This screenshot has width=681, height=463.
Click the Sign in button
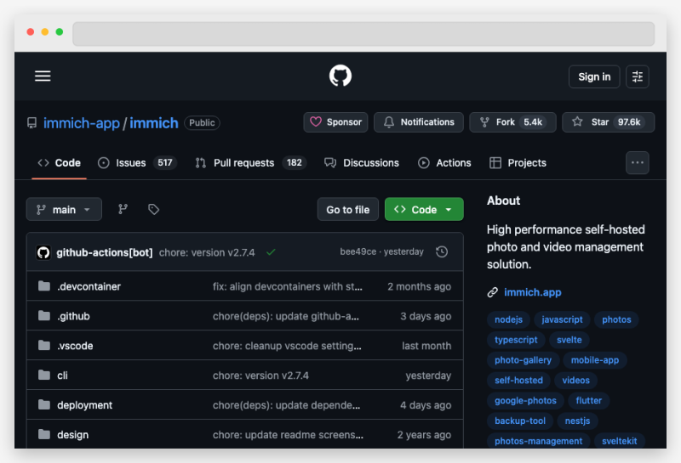coord(594,76)
